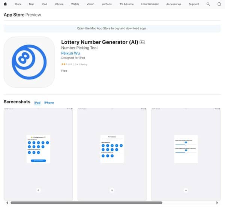Open the AirPods menu
Viewport: 225px width, 209px height.
click(x=107, y=4)
